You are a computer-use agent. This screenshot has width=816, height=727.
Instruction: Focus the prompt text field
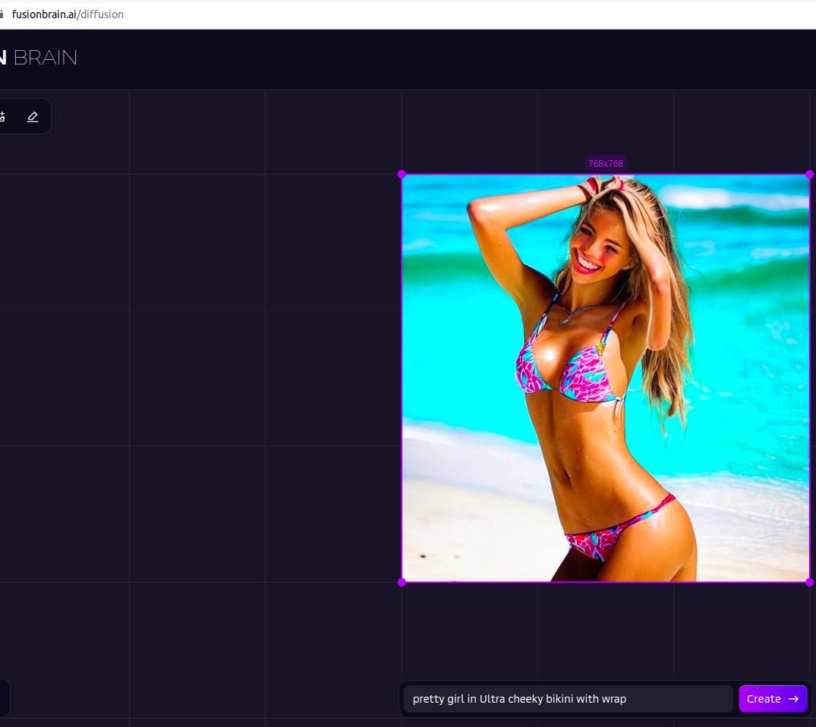[569, 699]
